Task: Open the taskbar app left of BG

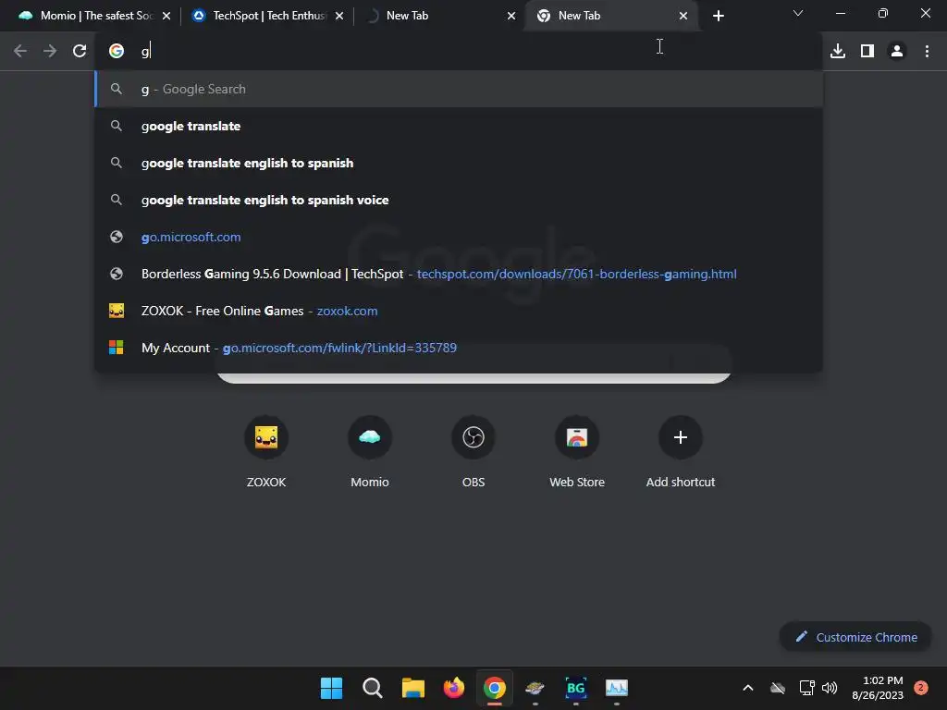Action: [535, 688]
